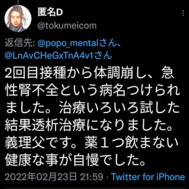The height and width of the screenshot is (189, 189).
Task: Click the 2022年02月23日 date stamp
Action: point(41,177)
